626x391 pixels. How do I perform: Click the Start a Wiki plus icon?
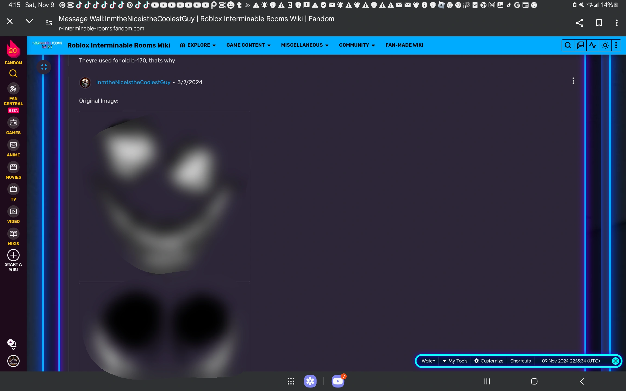13,255
